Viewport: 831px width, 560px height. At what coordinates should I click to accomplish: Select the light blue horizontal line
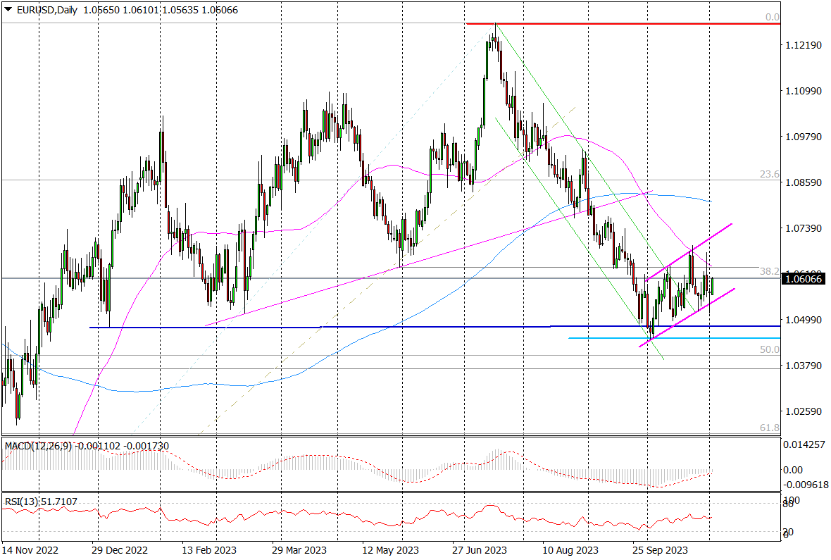674,338
